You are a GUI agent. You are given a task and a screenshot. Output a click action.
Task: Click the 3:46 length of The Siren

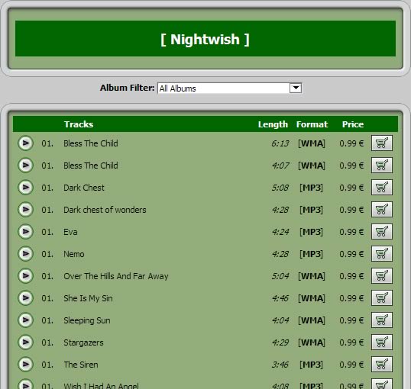pyautogui.click(x=280, y=365)
